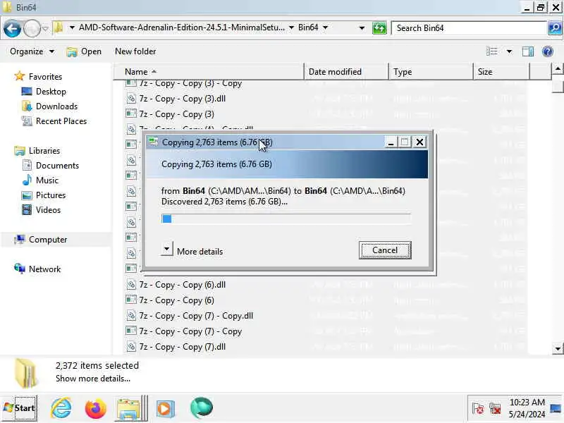The height and width of the screenshot is (423, 564).
Task: Click the forward navigation arrow
Action: (32, 28)
